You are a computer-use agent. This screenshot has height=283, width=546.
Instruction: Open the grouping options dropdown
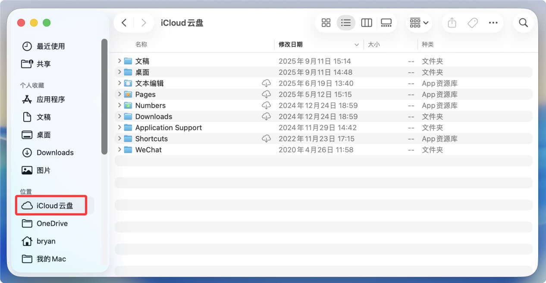(x=418, y=22)
